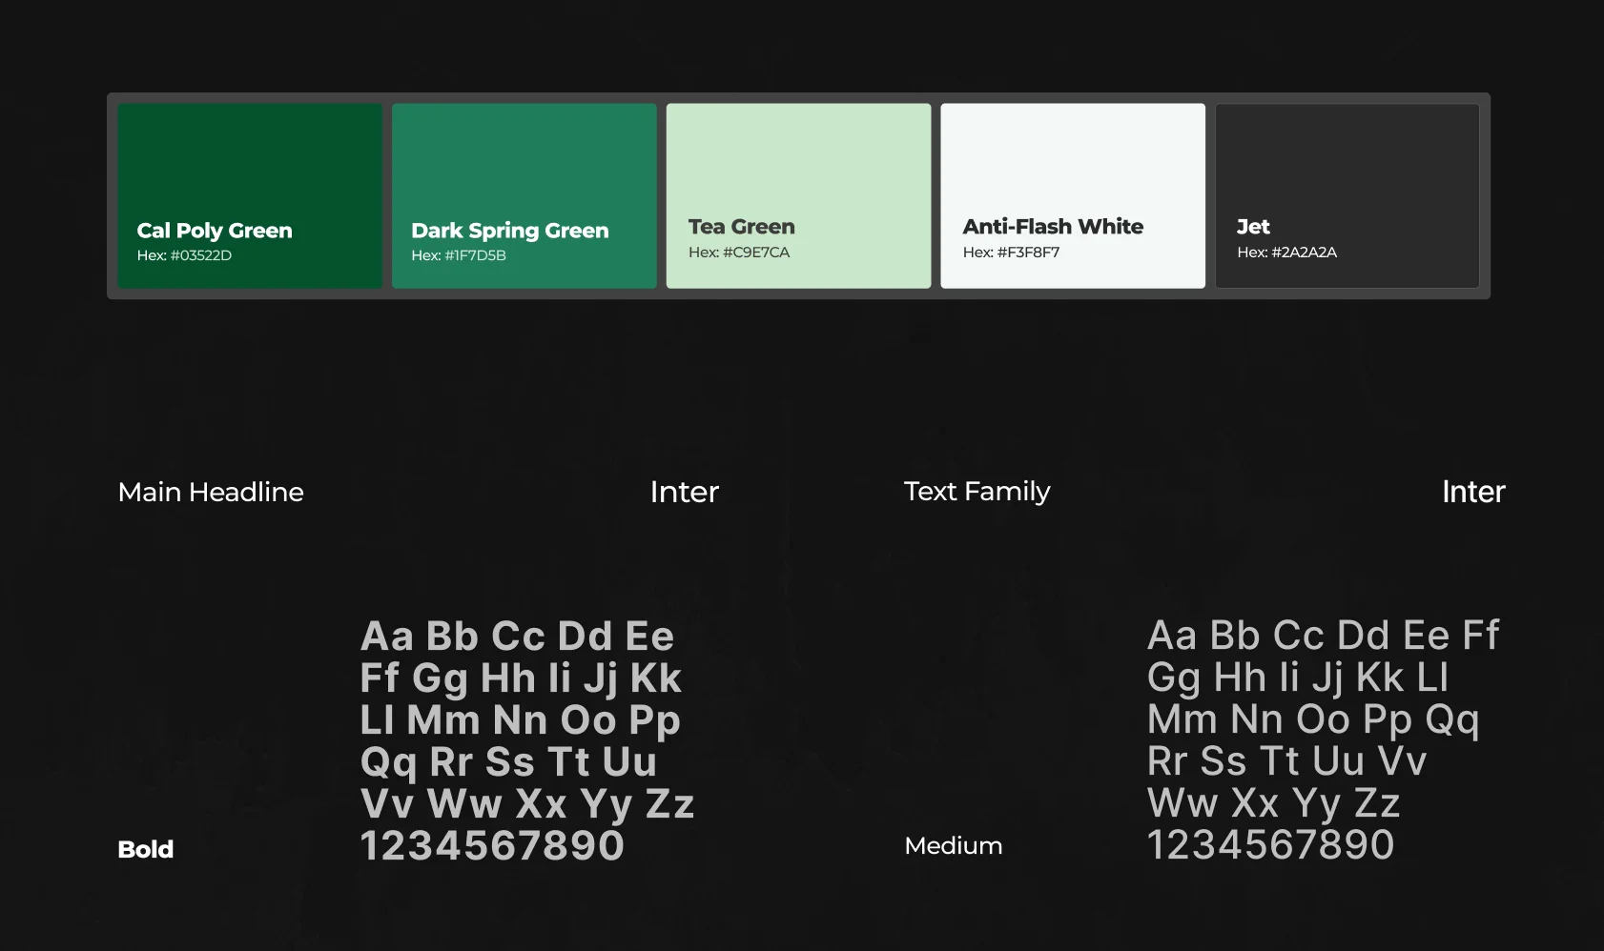
Task: Click the Inter label beside Text Family
Action: pyautogui.click(x=1472, y=492)
